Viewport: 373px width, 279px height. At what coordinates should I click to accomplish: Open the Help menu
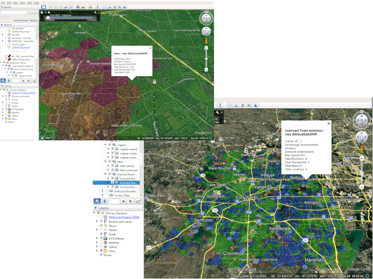(36, 3)
